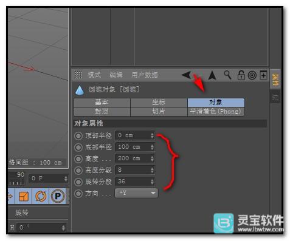Screen dimensions: 290x241
Task: Switch to the 坐标 tab
Action: [x=159, y=103]
